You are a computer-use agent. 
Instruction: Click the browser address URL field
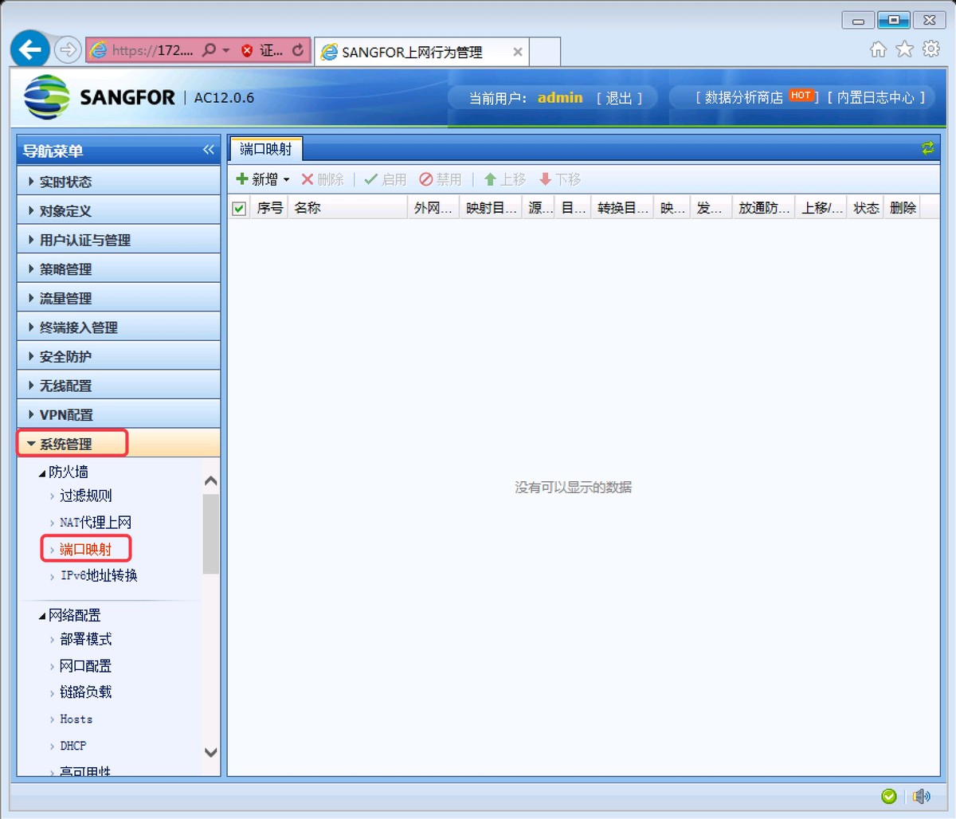[x=151, y=50]
